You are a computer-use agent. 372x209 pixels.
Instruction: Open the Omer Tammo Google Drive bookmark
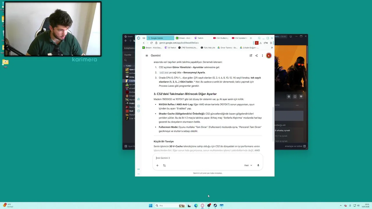click(228, 48)
